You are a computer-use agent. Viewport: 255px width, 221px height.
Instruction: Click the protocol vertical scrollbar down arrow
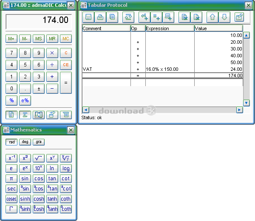(x=246, y=103)
